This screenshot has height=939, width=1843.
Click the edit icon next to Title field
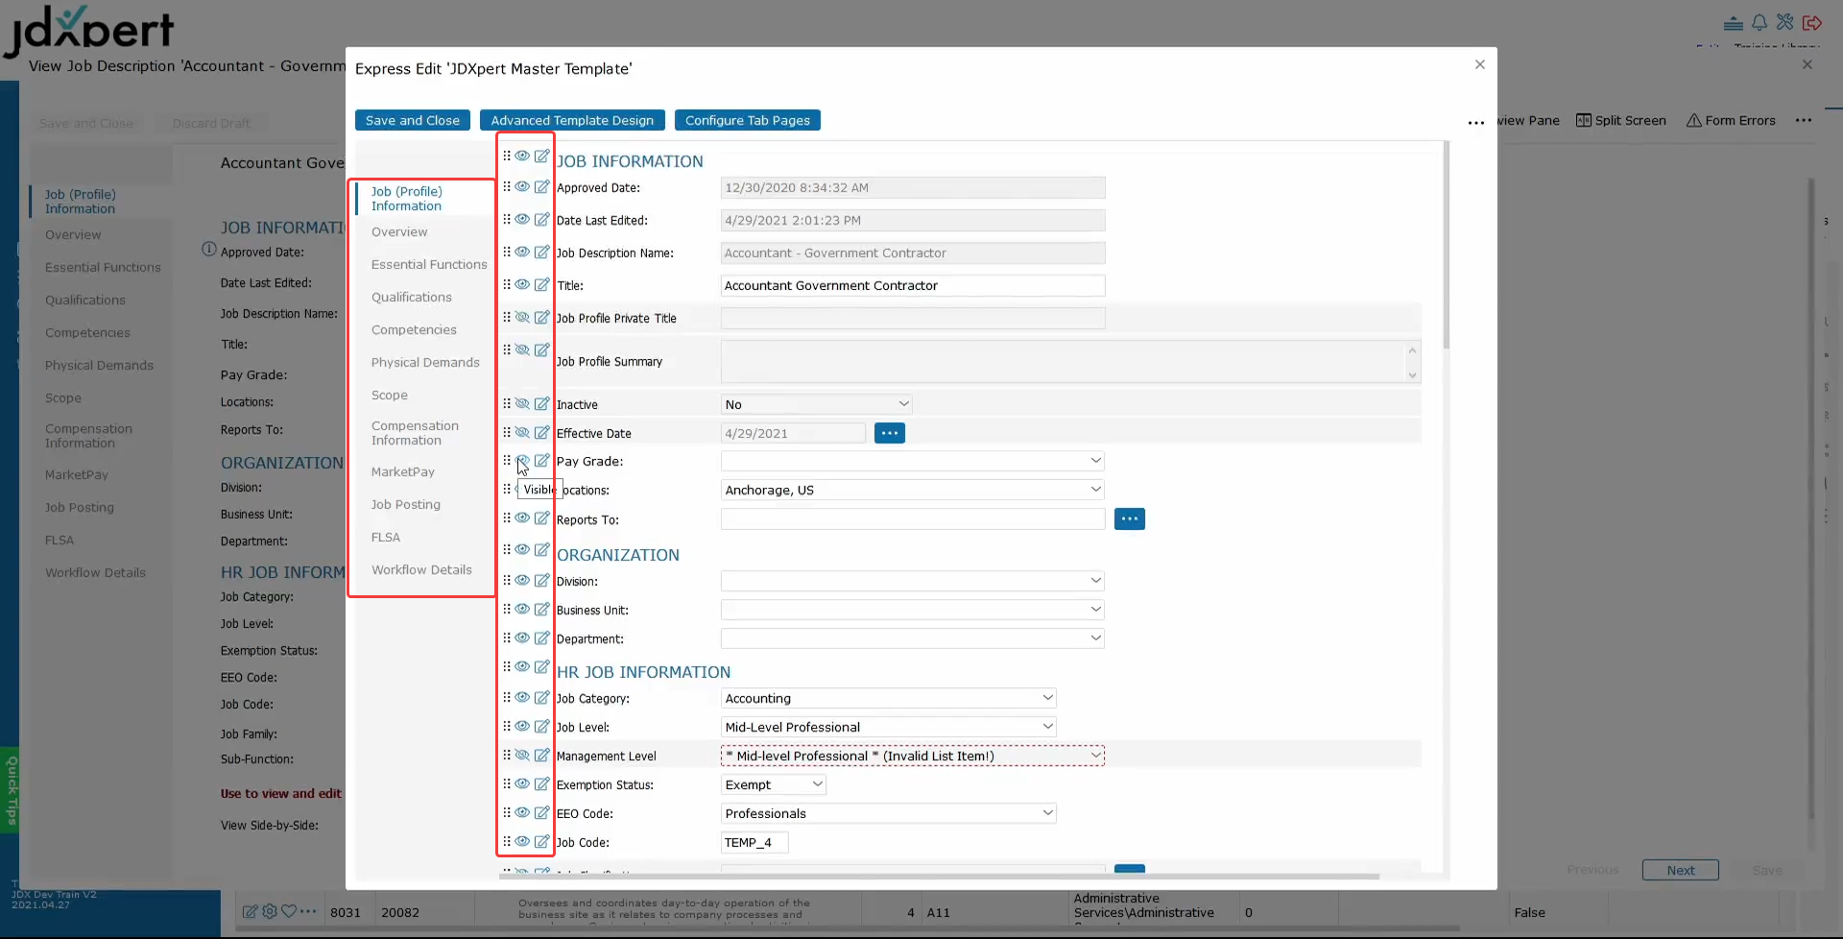[x=541, y=285]
